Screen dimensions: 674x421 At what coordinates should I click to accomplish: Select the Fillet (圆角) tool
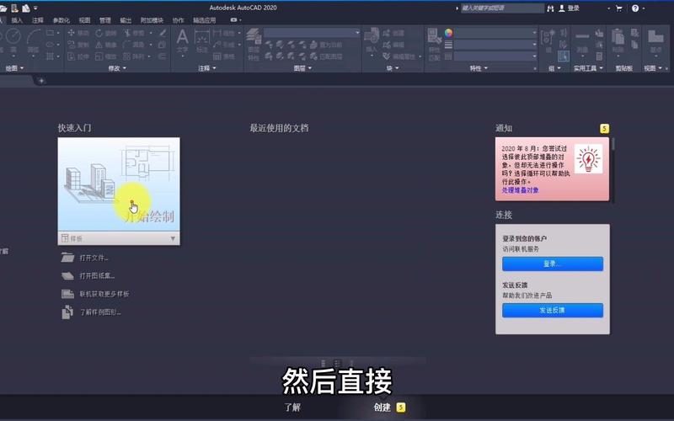click(x=134, y=45)
